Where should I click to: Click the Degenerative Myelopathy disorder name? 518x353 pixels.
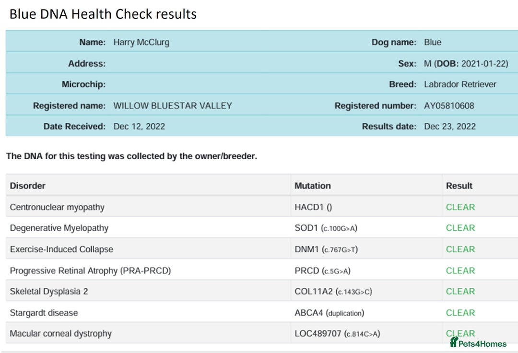(x=59, y=228)
